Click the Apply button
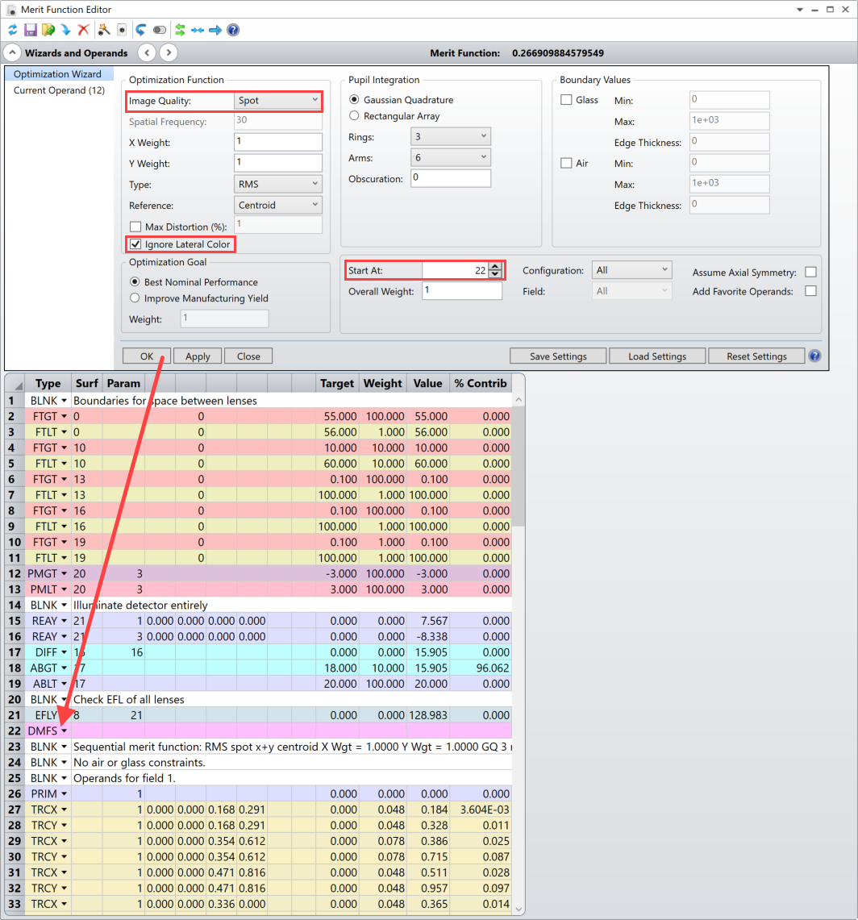Viewport: 858px width, 920px height. (x=198, y=356)
